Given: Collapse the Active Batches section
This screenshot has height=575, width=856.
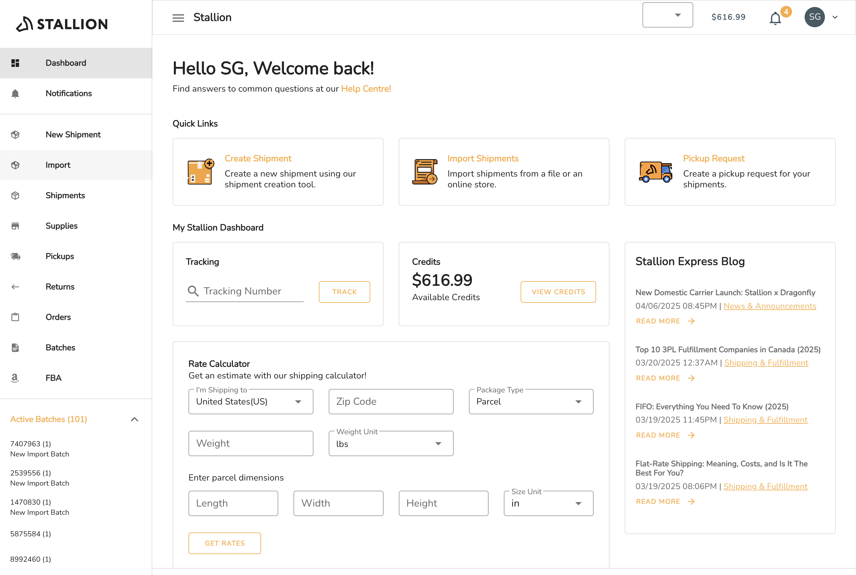Looking at the screenshot, I should [x=134, y=419].
